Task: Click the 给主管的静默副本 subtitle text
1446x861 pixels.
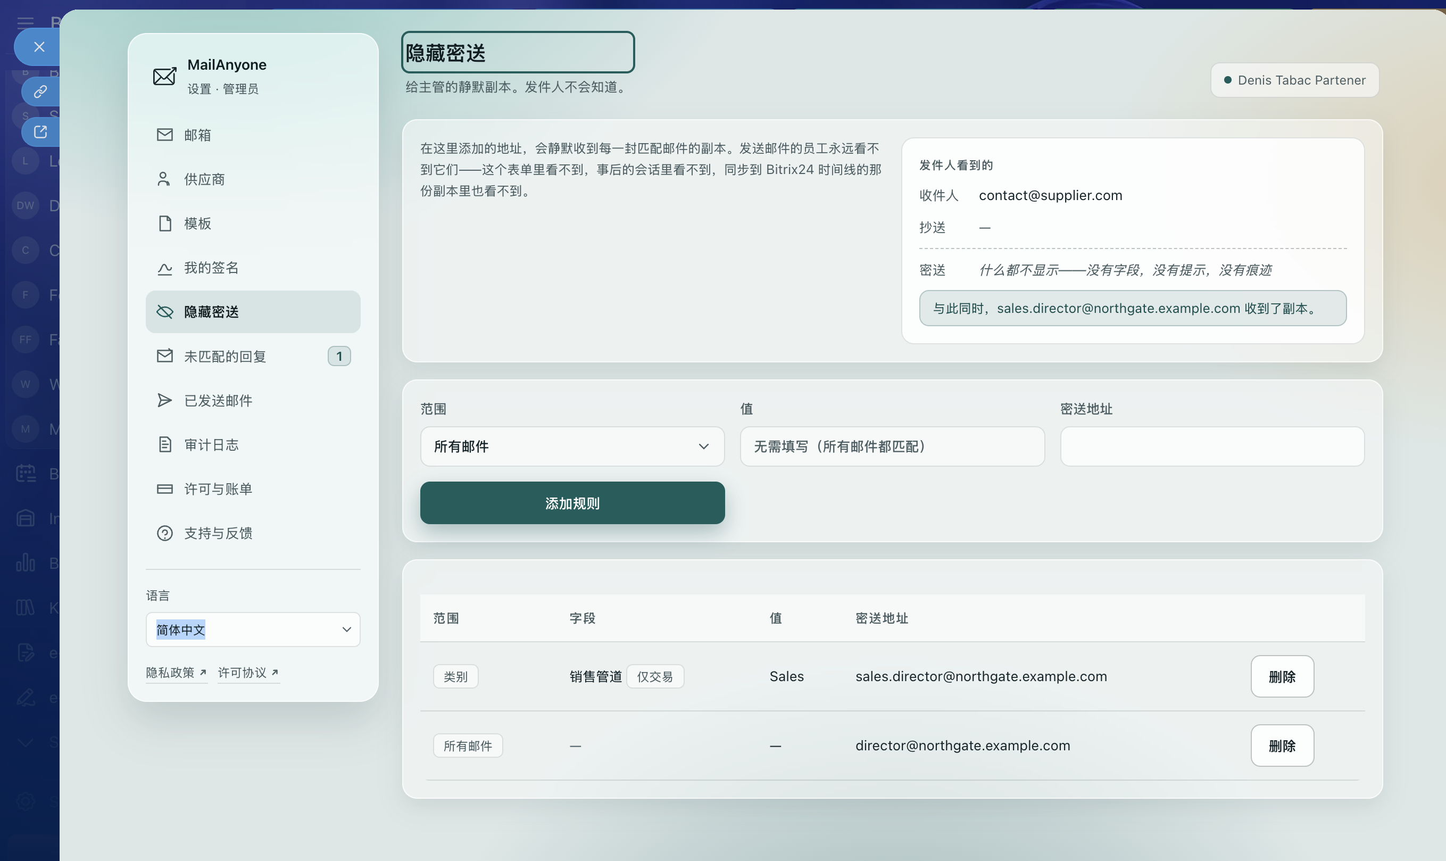Action: (x=516, y=87)
